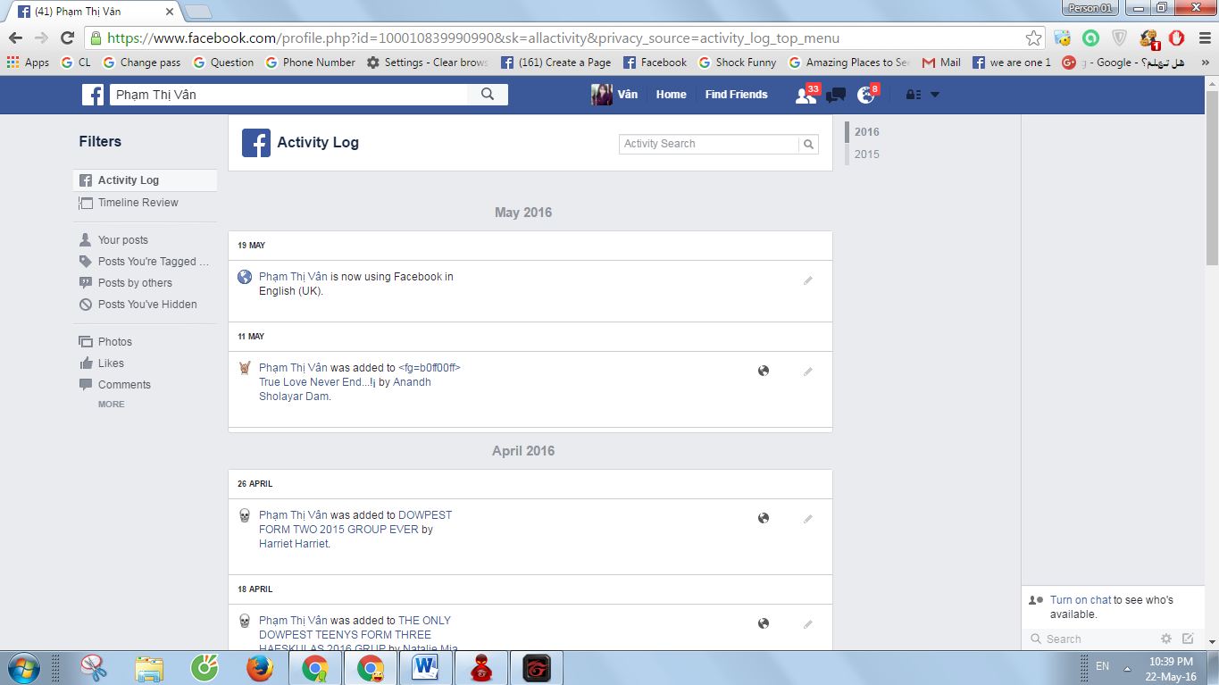Click the Facebook logo to go home
Viewport: 1219px width, 685px height.
tap(93, 94)
